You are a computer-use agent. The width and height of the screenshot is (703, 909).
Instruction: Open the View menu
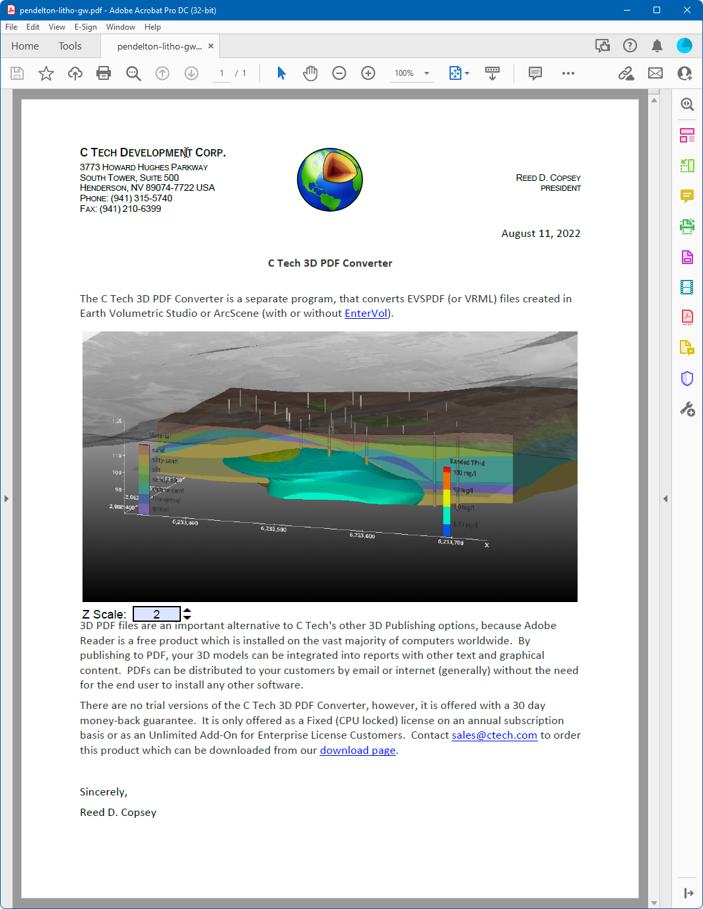(x=57, y=27)
